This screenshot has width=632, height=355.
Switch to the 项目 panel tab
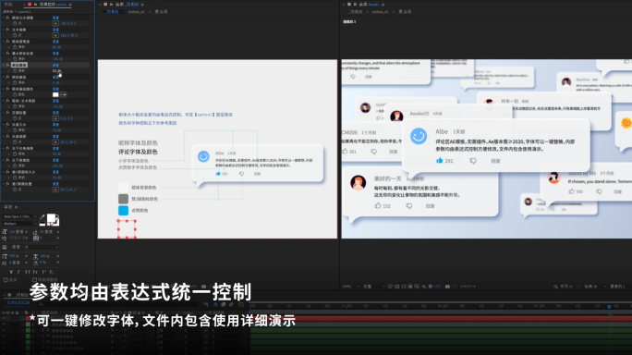coord(8,5)
